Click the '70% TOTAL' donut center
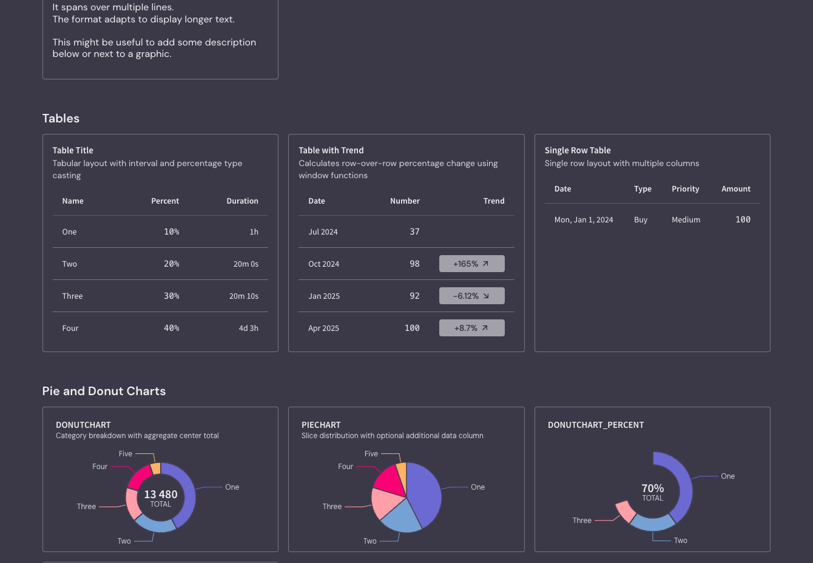813x563 pixels. pos(653,492)
